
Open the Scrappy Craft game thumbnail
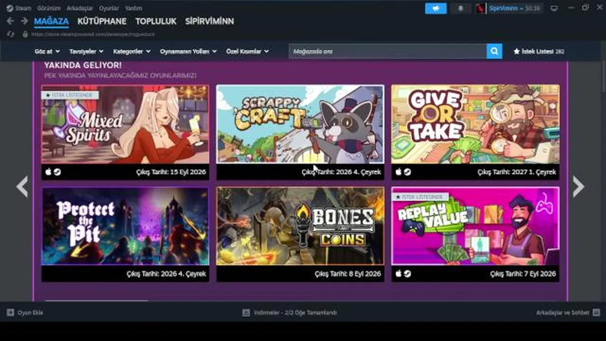tap(300, 124)
